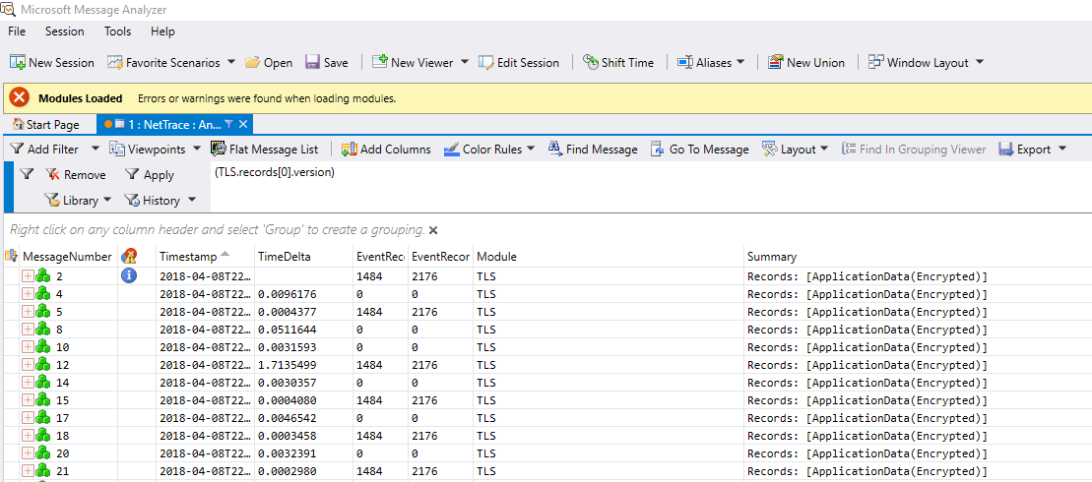
Task: Click the info diagnosis icon in row 2
Action: click(129, 275)
